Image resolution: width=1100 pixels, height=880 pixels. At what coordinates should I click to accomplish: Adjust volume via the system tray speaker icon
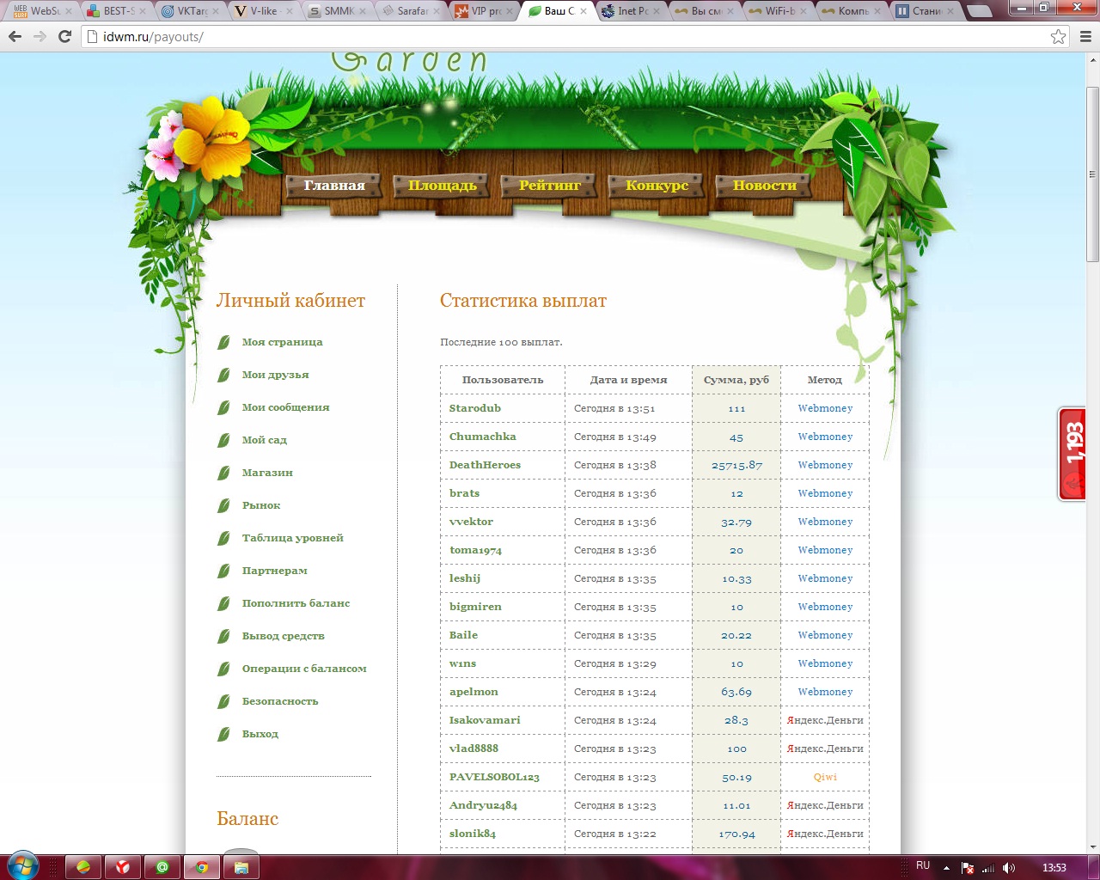[1008, 868]
